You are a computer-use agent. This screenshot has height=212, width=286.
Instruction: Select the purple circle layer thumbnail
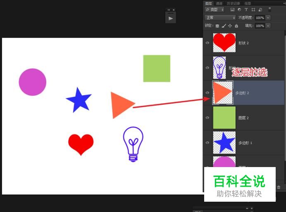[x=224, y=162]
